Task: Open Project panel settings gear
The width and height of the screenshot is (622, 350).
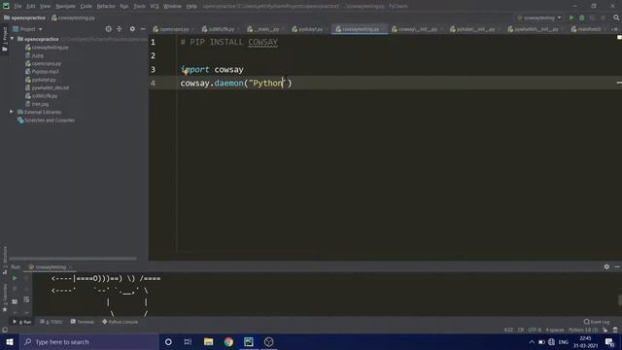Action: (132, 29)
